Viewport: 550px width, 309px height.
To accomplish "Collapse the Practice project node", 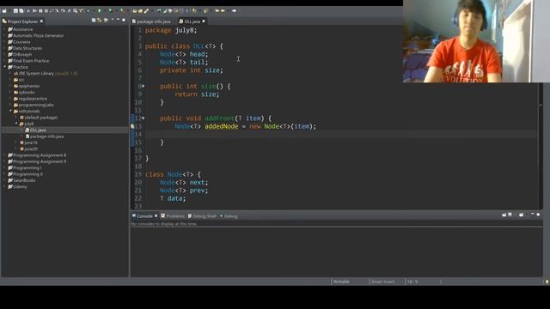I will [5, 67].
